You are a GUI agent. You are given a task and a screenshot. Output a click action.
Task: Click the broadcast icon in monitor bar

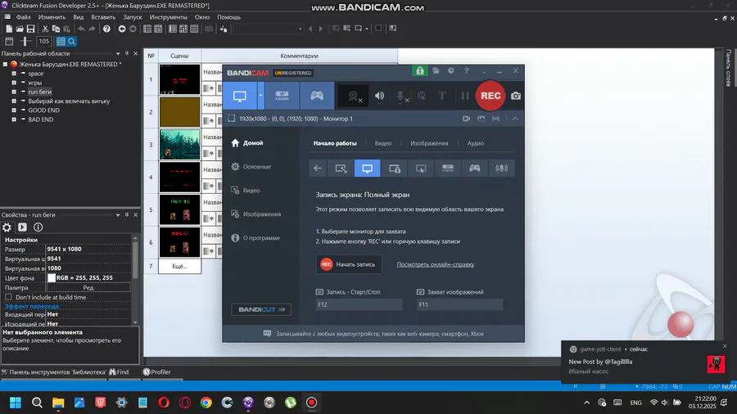(496, 119)
